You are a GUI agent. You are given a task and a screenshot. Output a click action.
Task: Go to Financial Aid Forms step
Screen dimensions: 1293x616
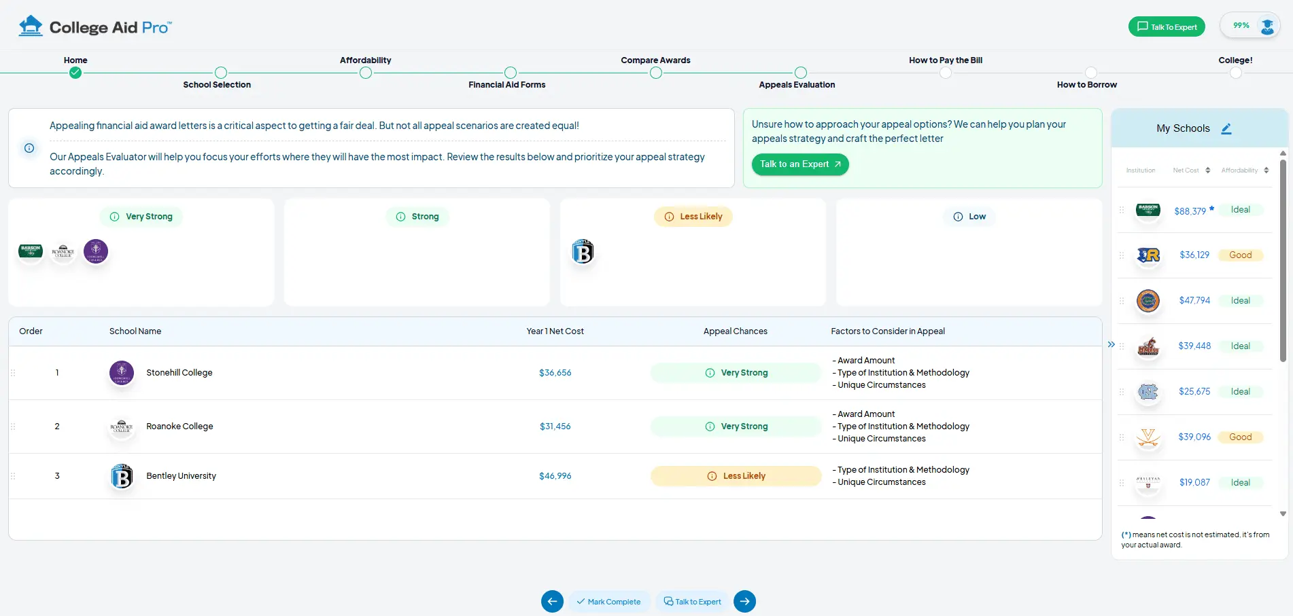point(511,73)
